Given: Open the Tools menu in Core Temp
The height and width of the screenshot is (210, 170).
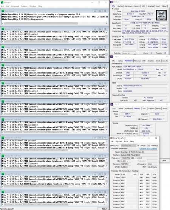Looking at the screenshot, I should [x=126, y=141].
